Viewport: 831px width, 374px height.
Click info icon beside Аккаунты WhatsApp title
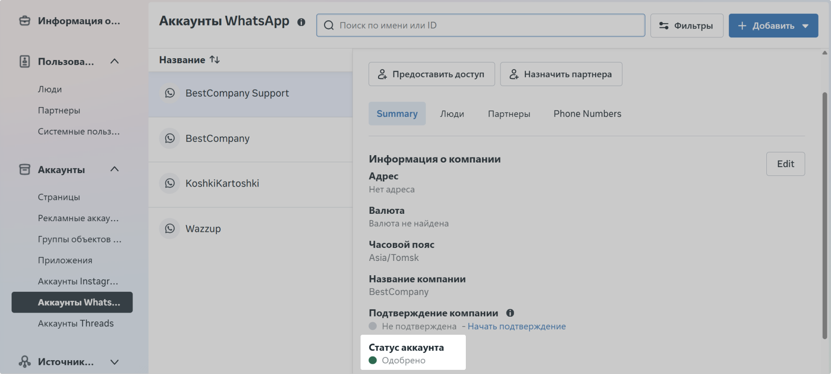[301, 22]
